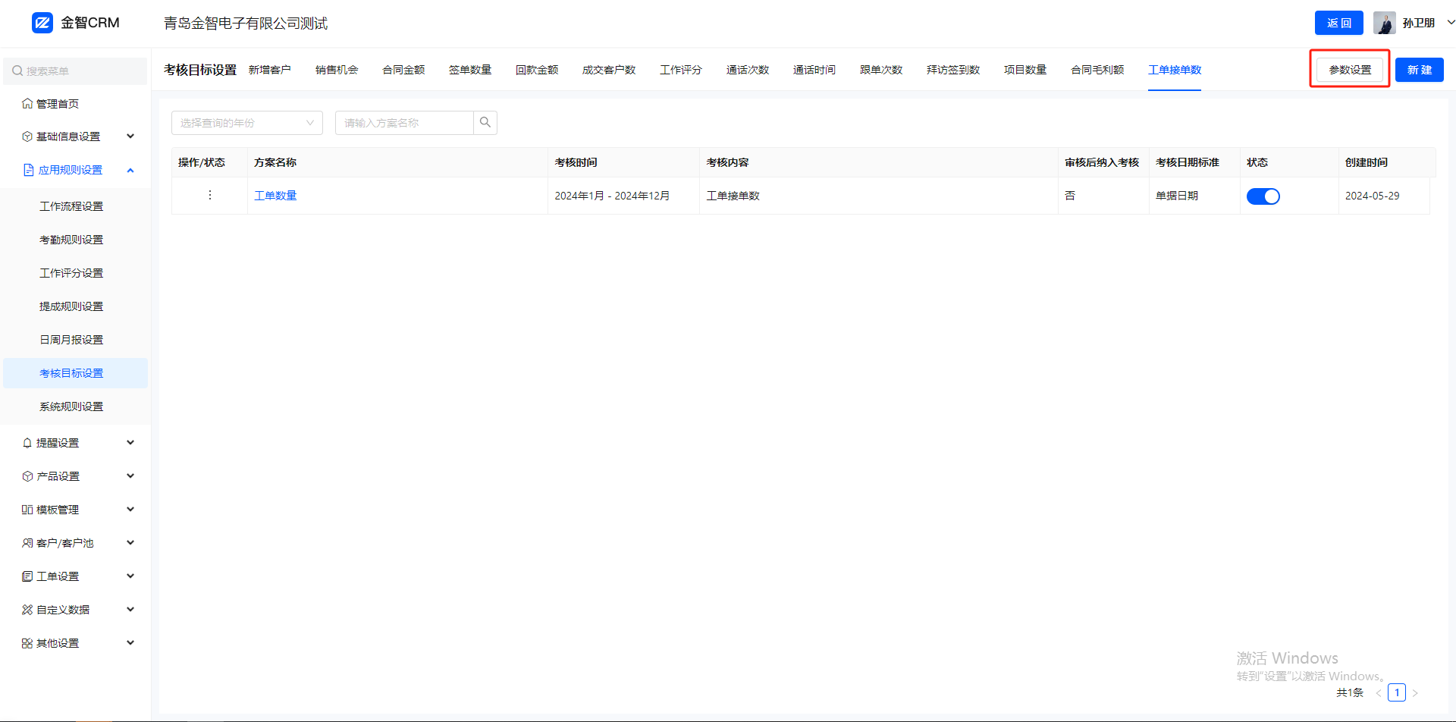Open the user menu arrow beside 孙卫朋
The width and height of the screenshot is (1456, 722).
(1451, 23)
